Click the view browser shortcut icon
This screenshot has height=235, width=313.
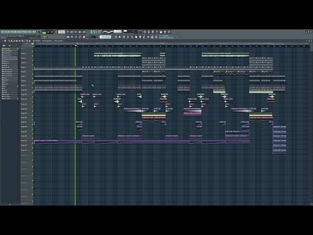point(132,37)
